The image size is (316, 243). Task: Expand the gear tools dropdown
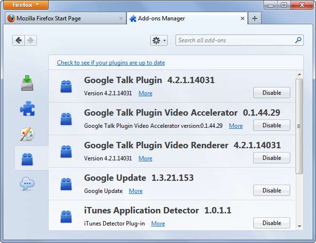point(159,40)
